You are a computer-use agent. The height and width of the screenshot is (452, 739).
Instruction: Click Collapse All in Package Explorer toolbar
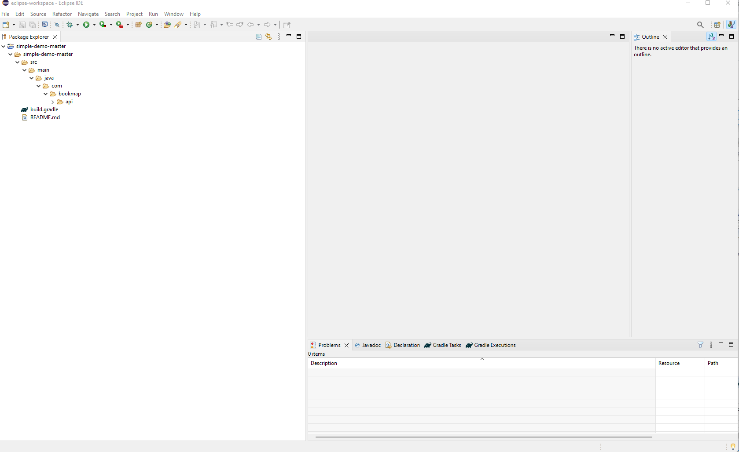click(x=258, y=37)
